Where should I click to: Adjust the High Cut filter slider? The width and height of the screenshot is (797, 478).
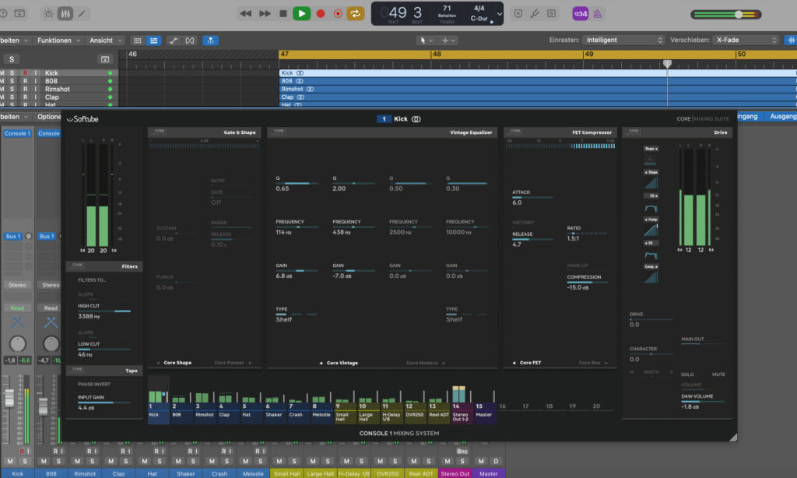pos(104,311)
